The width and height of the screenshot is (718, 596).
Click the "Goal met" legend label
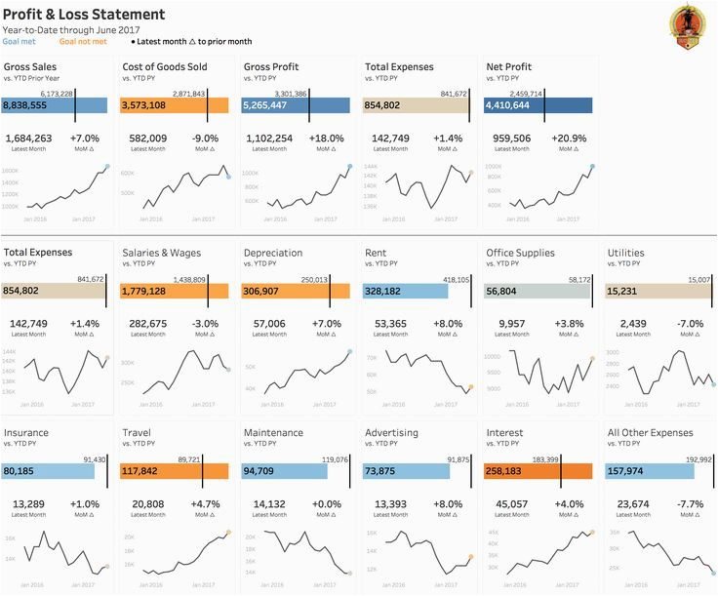point(21,42)
